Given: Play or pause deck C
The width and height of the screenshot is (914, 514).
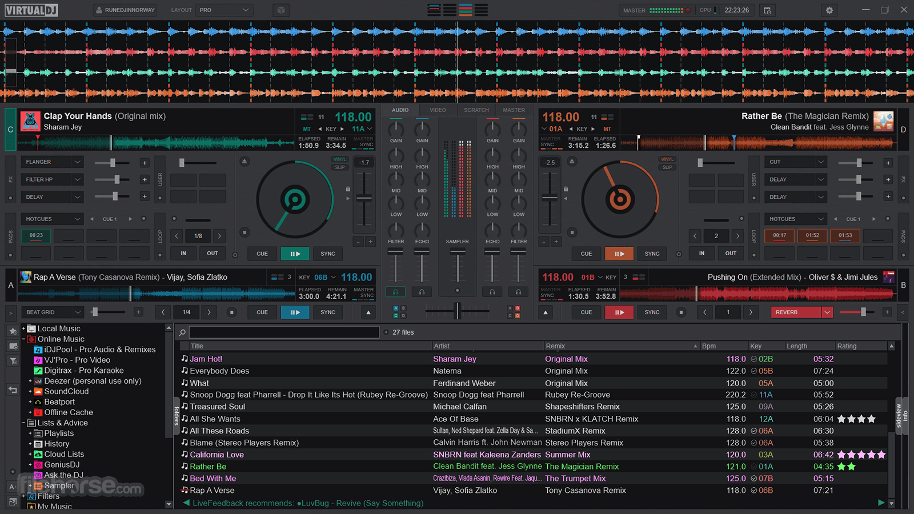Looking at the screenshot, I should tap(295, 254).
